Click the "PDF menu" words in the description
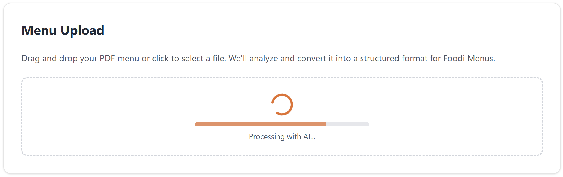The width and height of the screenshot is (563, 177). pos(119,58)
